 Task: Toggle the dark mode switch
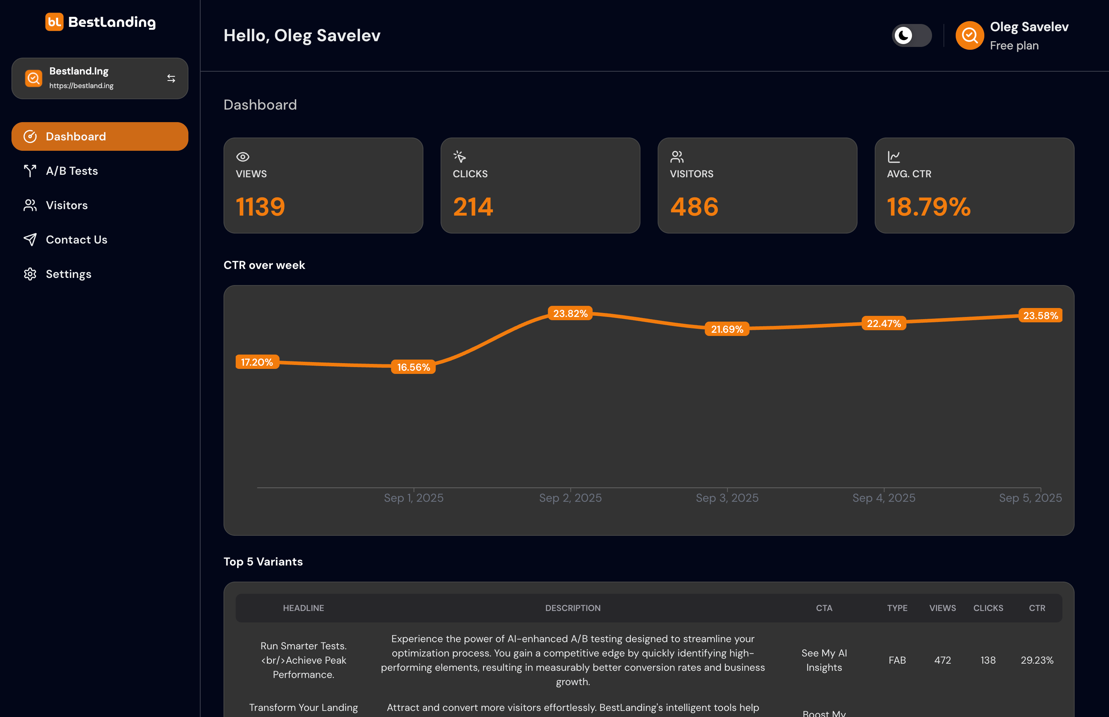[912, 35]
